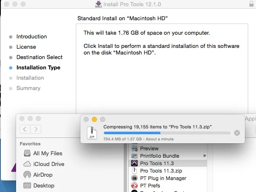Viewport: 256px width, 192px height.
Task: Click the ZIP file icon in progress dialog
Action: coord(92,133)
